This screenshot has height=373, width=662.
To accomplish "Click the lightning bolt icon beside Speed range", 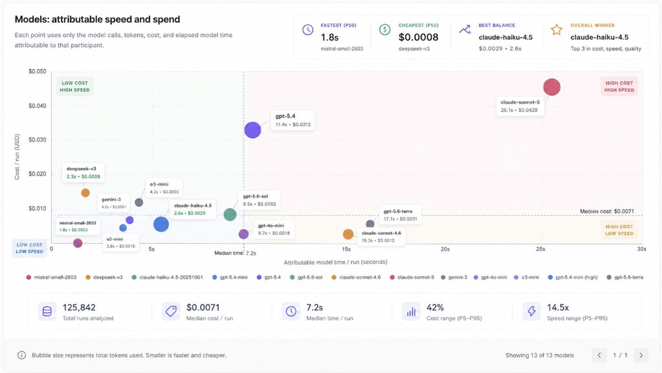I will coord(531,311).
